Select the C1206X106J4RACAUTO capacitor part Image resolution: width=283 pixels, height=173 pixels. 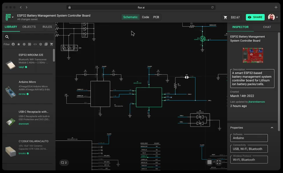pos(28,148)
